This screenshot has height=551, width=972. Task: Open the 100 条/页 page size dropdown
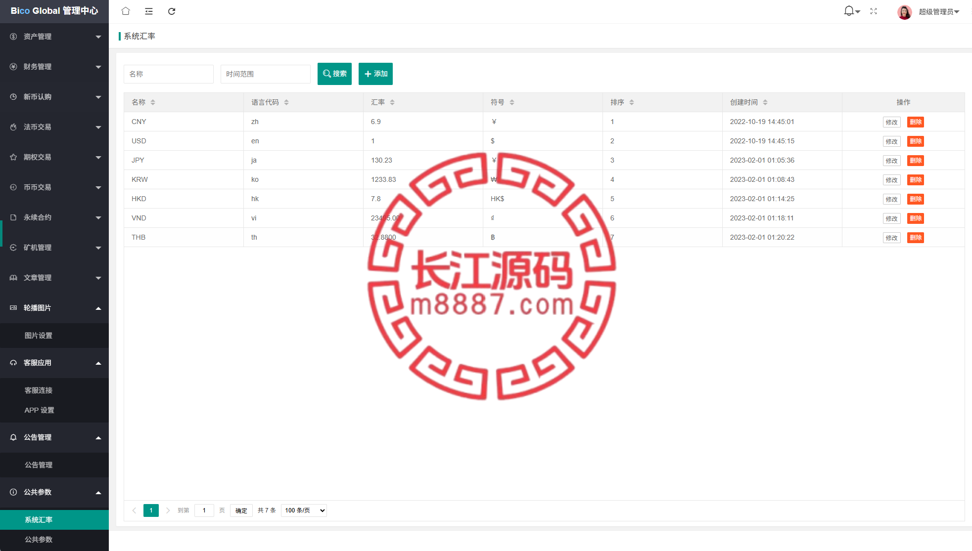tap(304, 510)
